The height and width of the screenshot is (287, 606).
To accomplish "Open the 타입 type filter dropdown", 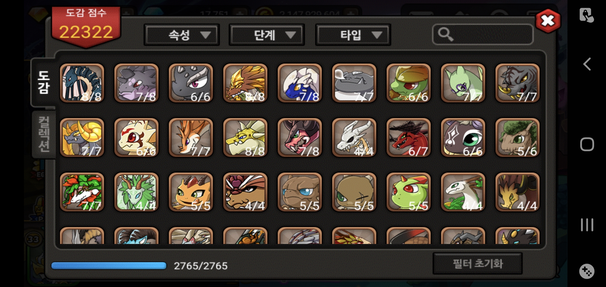I will pos(353,35).
